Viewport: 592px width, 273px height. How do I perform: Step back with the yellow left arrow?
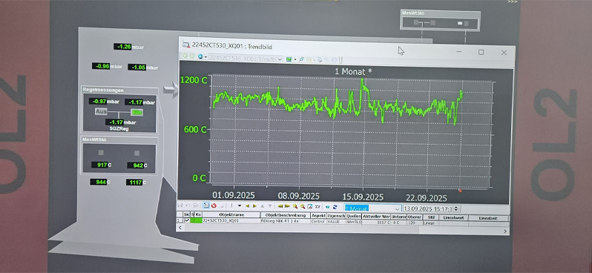(x=247, y=205)
